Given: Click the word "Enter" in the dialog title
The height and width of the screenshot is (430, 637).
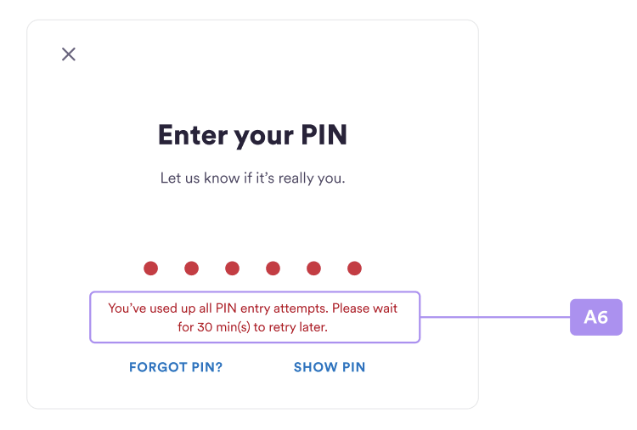Looking at the screenshot, I should pos(193,134).
